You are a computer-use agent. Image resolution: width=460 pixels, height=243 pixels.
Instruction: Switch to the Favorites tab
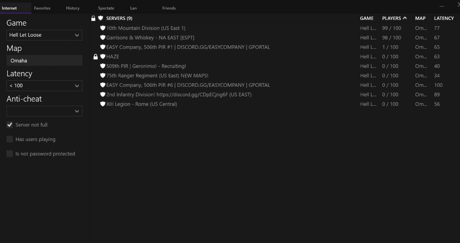pos(42,8)
